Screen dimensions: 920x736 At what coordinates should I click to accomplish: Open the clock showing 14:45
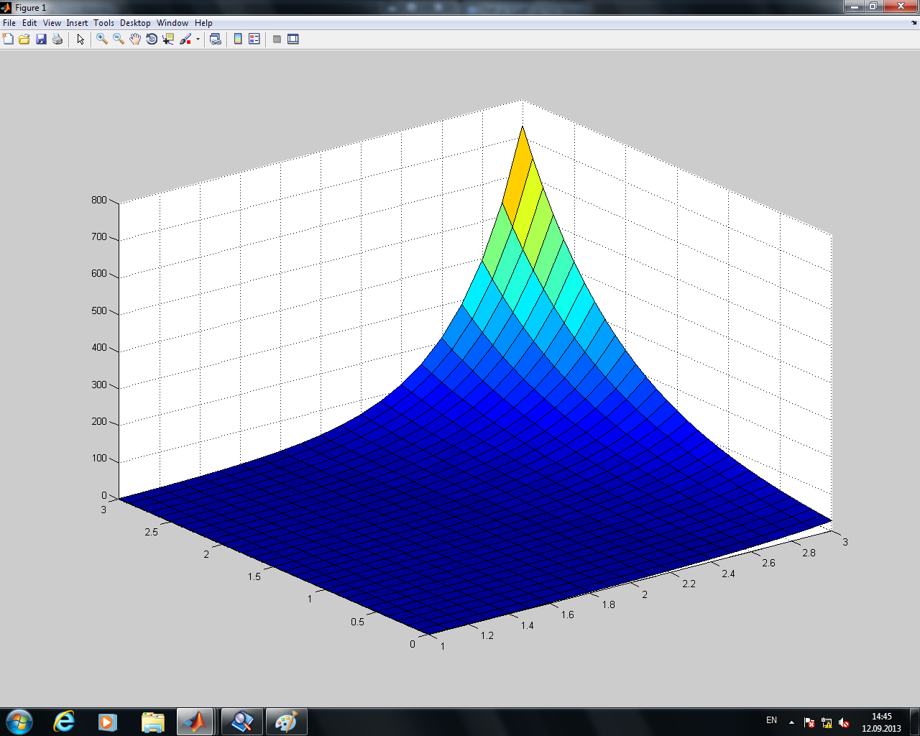(x=881, y=722)
